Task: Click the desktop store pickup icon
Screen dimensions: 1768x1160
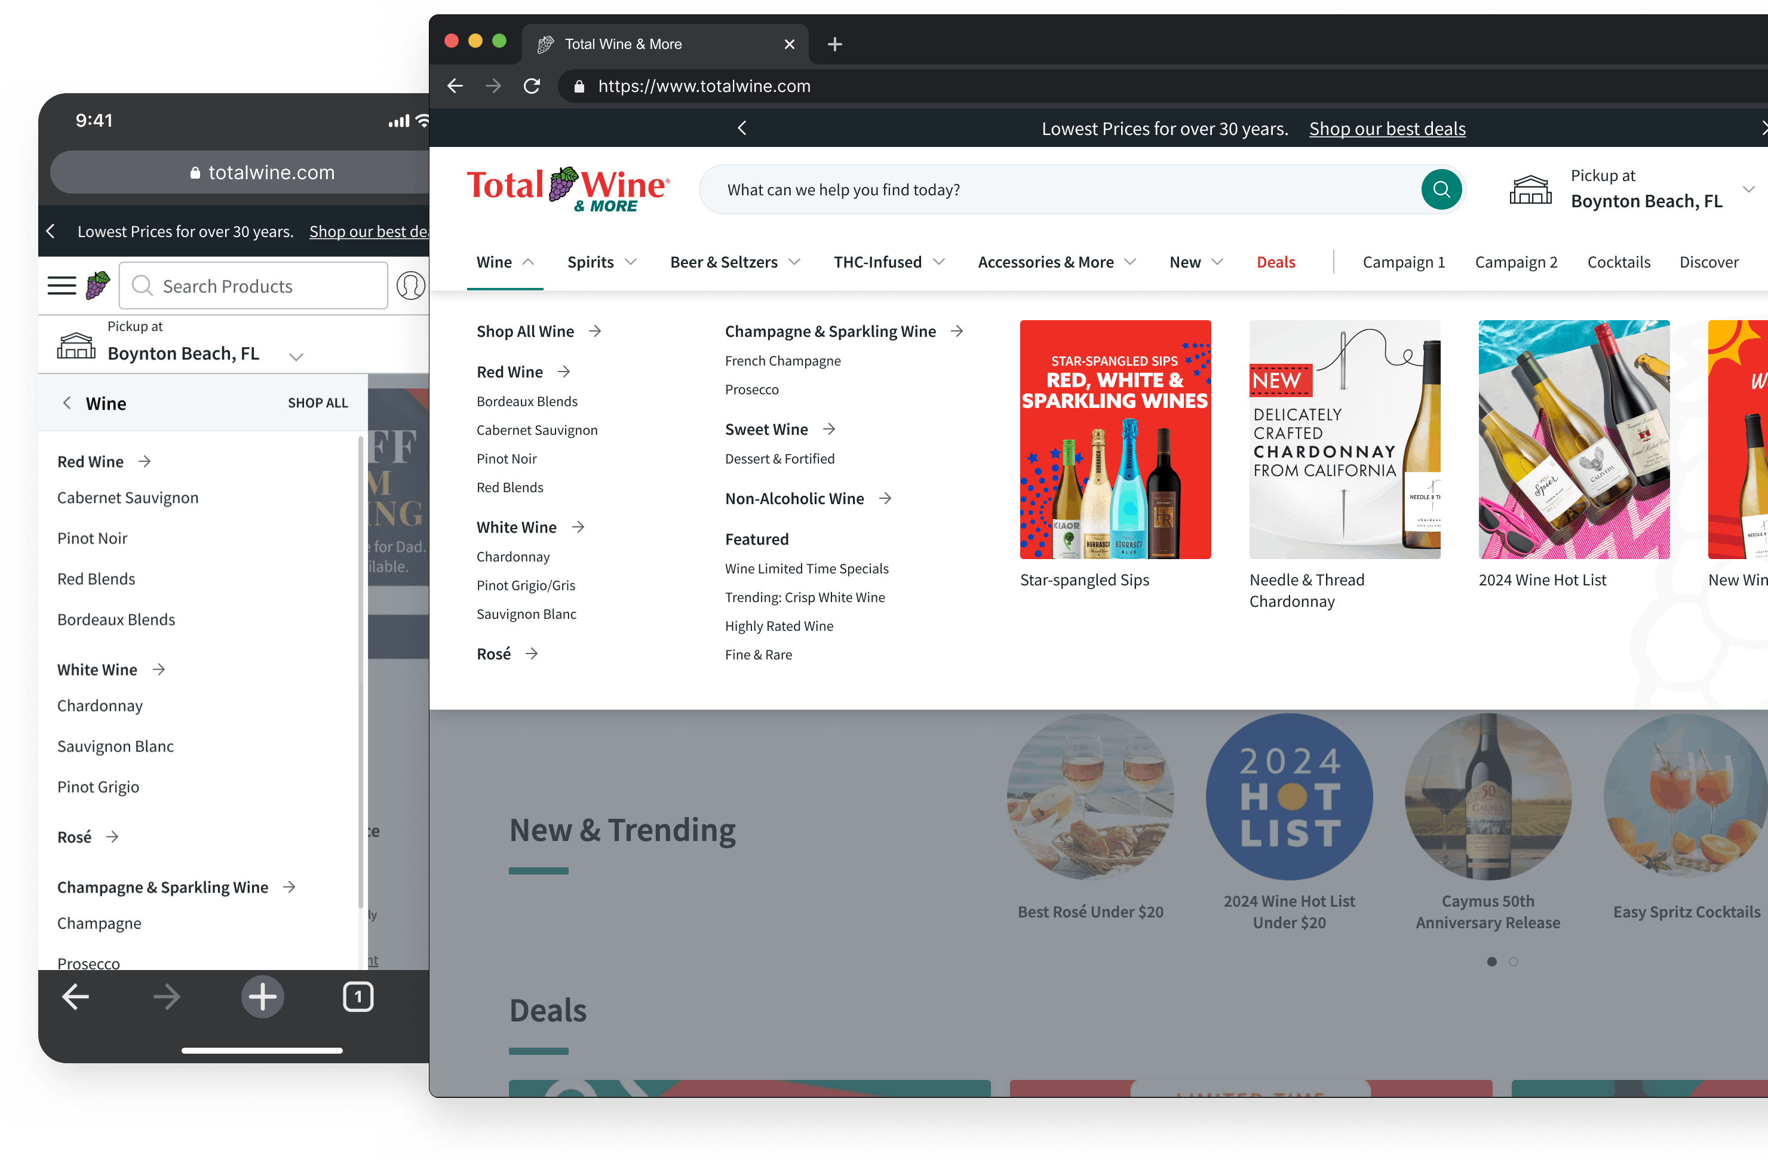Action: [x=1530, y=189]
